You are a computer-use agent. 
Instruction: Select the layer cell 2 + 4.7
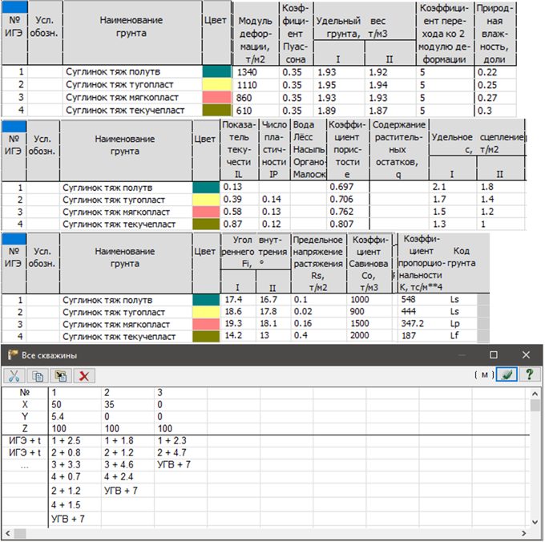[x=181, y=453]
